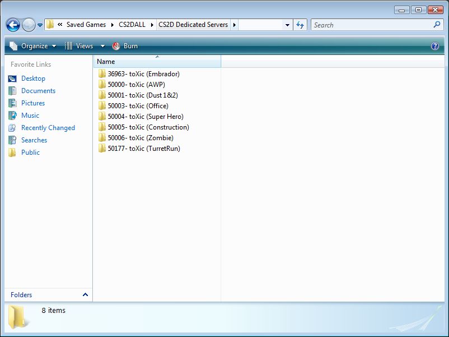Navigate to CS2DALL breadcrumb
449x337 pixels.
pyautogui.click(x=132, y=25)
